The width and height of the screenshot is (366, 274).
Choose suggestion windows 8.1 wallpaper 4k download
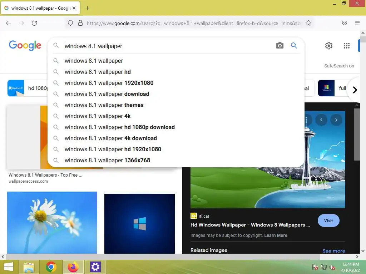point(176,138)
